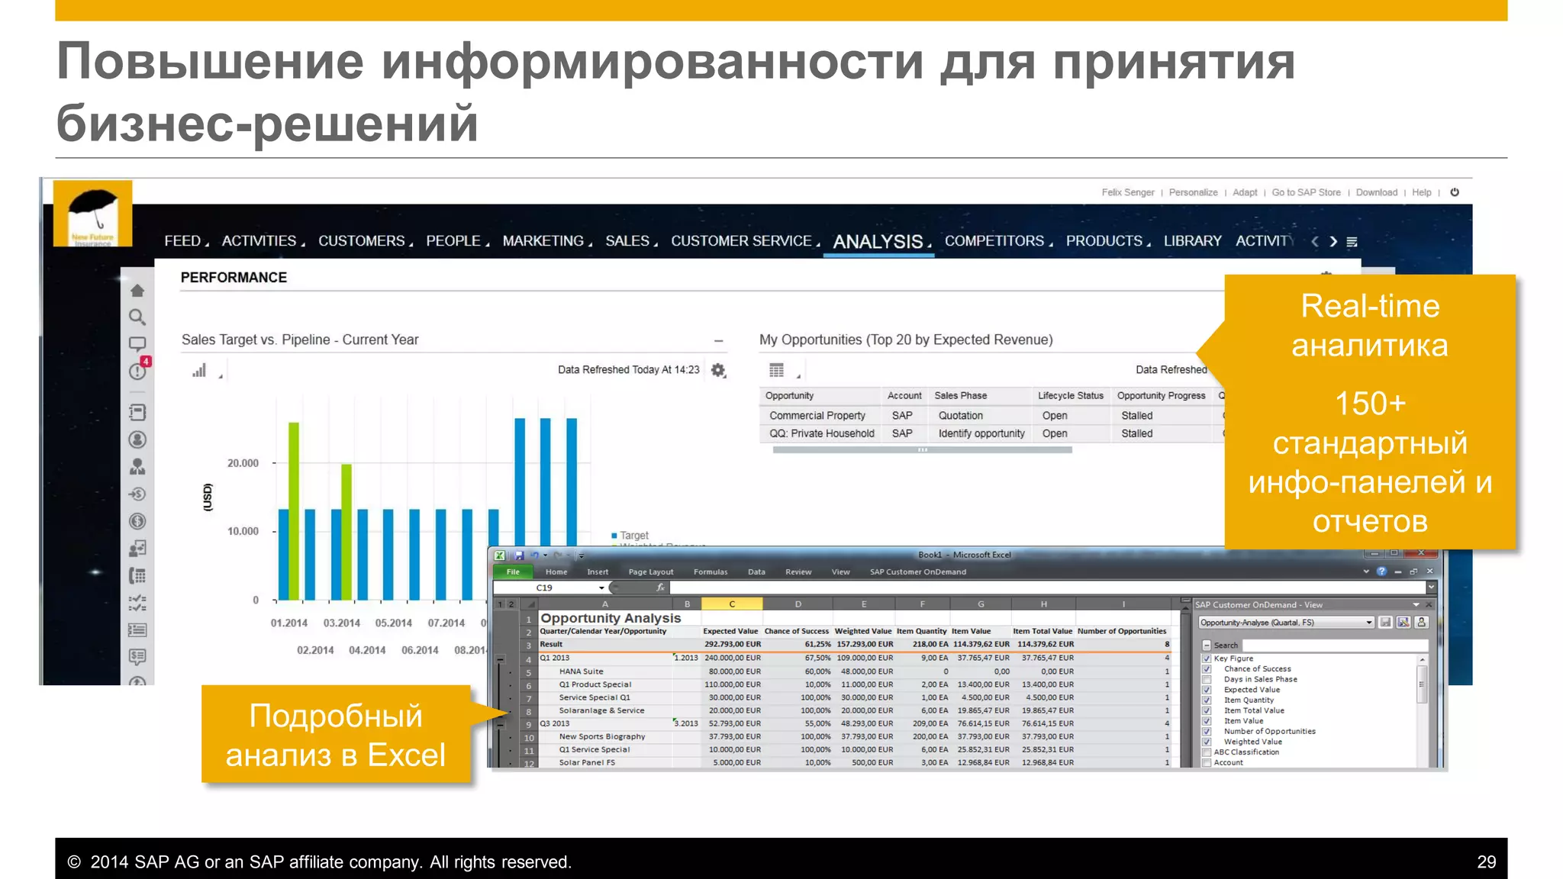The height and width of the screenshot is (879, 1563).
Task: Open the navigation overflow list icon
Action: [x=1352, y=241]
